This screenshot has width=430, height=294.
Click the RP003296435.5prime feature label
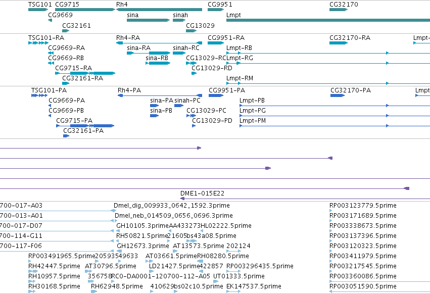tap(260, 266)
